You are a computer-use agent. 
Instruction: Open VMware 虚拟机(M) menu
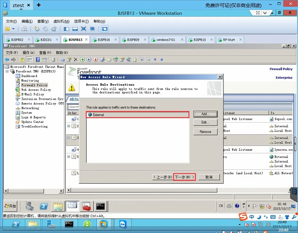[61, 21]
